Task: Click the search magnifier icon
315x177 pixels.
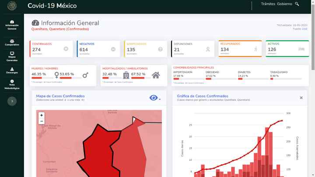Action: (297, 4)
